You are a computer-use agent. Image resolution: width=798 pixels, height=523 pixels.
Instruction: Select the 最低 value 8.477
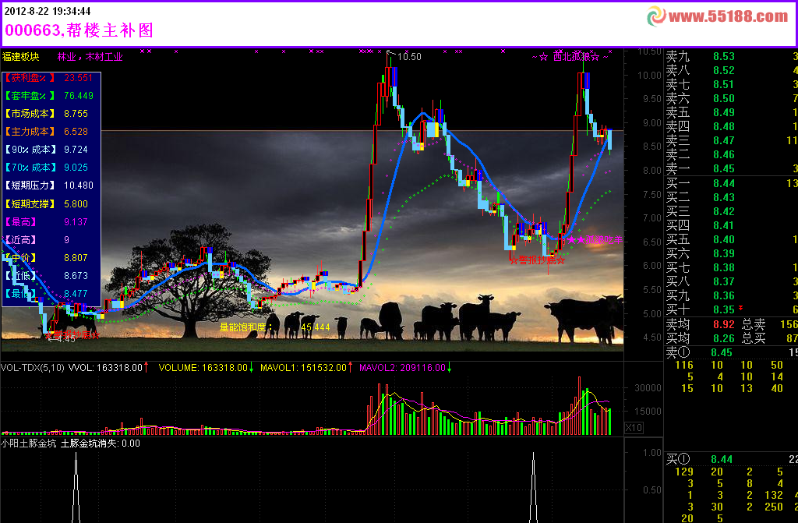[76, 294]
